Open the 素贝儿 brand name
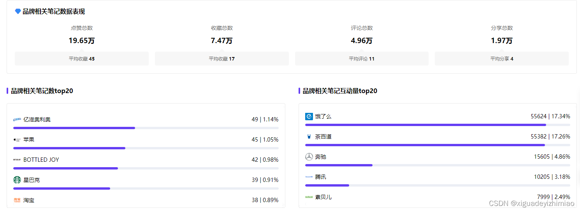 tap(323, 197)
